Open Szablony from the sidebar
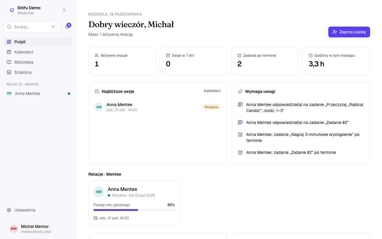Screen dimensions: 382x239 38,72
